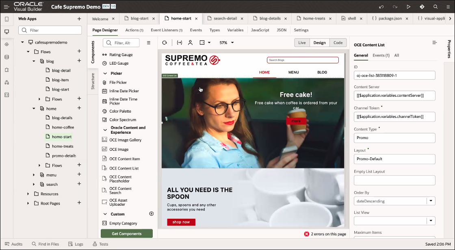
Task: Click the global search magnifier in top bar
Action: click(x=435, y=7)
